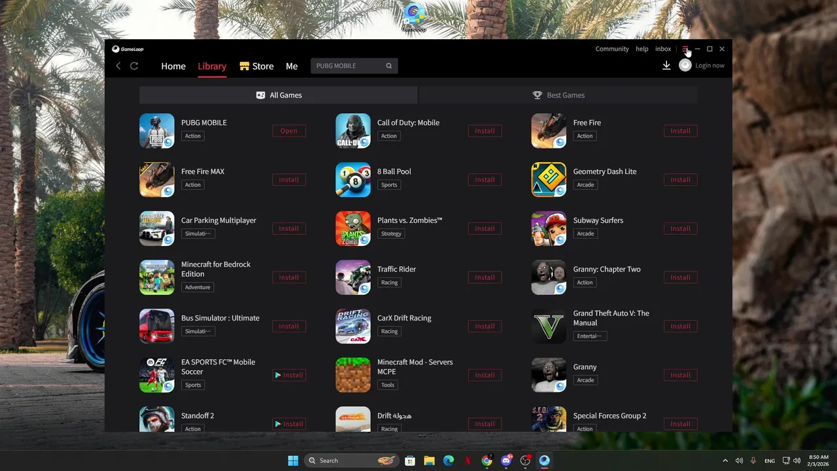The width and height of the screenshot is (837, 471).
Task: Click the PUBG MOBILE game icon
Action: tap(157, 131)
